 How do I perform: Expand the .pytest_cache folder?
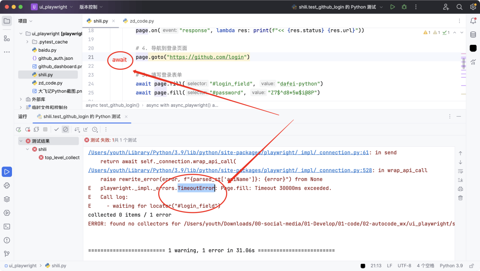coord(27,42)
